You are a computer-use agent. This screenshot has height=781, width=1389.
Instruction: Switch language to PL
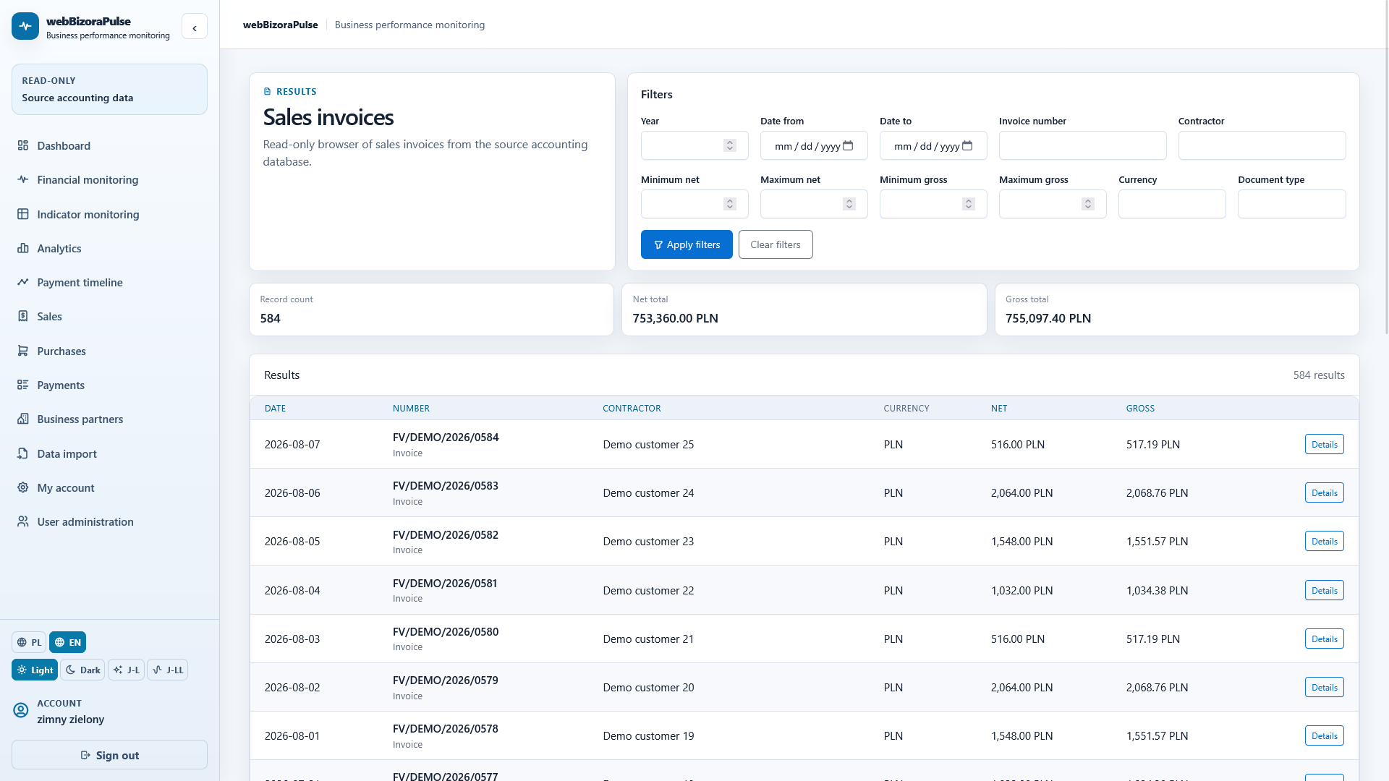tap(29, 642)
